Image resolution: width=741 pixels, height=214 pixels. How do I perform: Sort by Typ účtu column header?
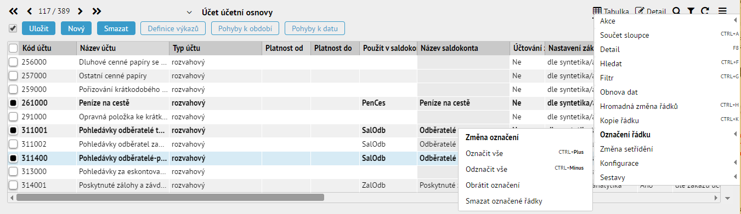click(x=216, y=48)
